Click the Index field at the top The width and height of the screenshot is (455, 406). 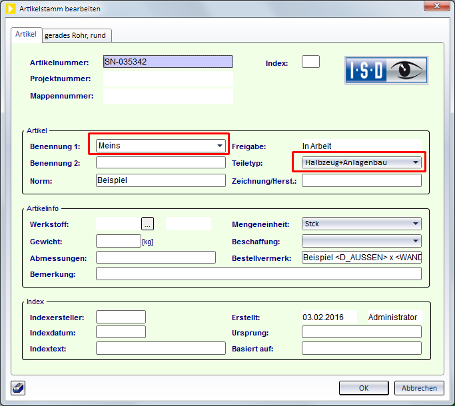point(310,62)
